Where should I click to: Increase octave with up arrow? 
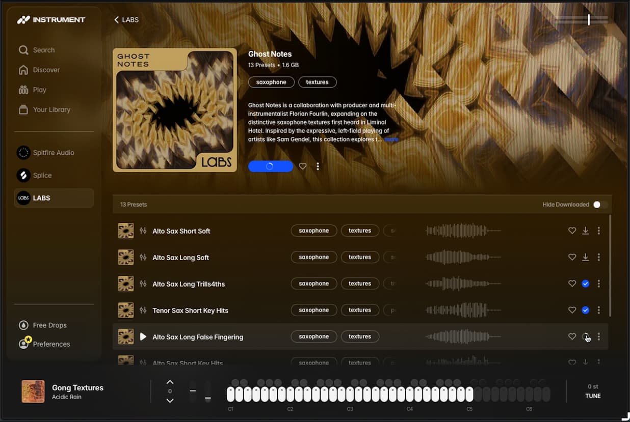[170, 382]
